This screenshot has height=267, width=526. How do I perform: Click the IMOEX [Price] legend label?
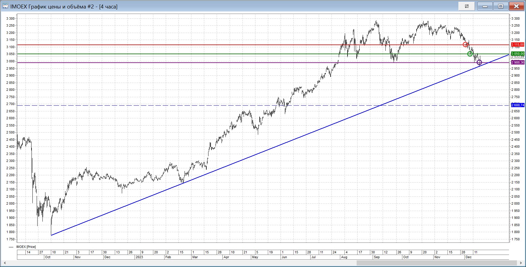(26, 247)
